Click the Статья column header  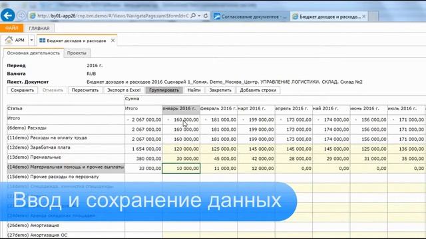66,110
